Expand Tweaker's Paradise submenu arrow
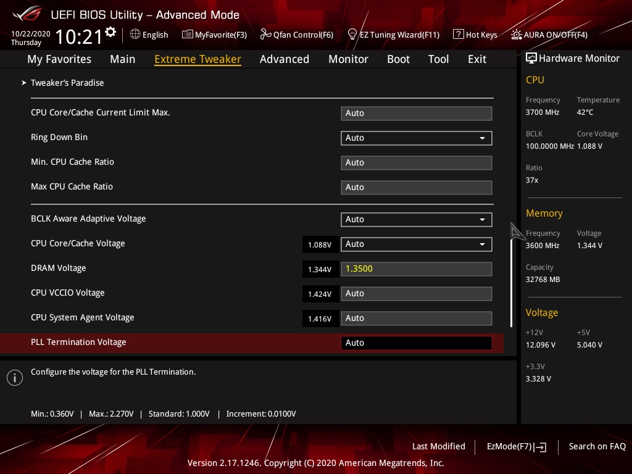 pos(24,83)
